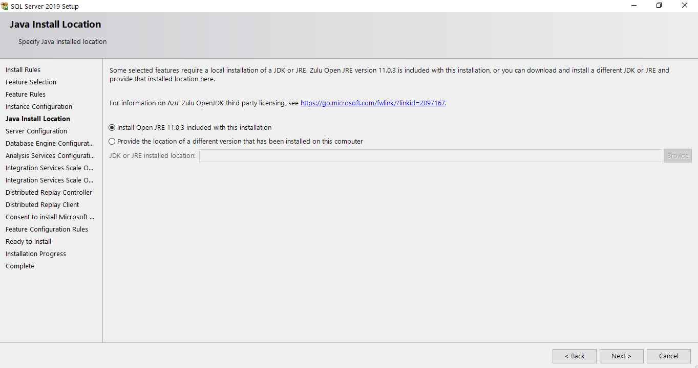Screen dimensions: 698x368
Task: Open the Azul Zulu licensing hyperlink
Action: pyautogui.click(x=372, y=103)
